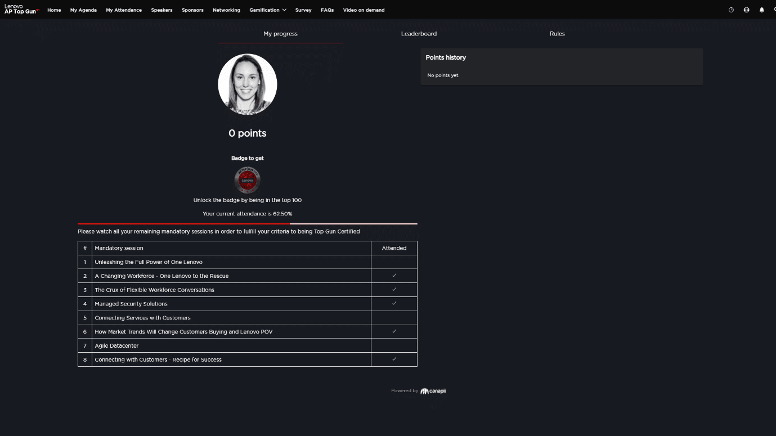Image resolution: width=776 pixels, height=436 pixels.
Task: Open the Speakers page
Action: pos(162,10)
